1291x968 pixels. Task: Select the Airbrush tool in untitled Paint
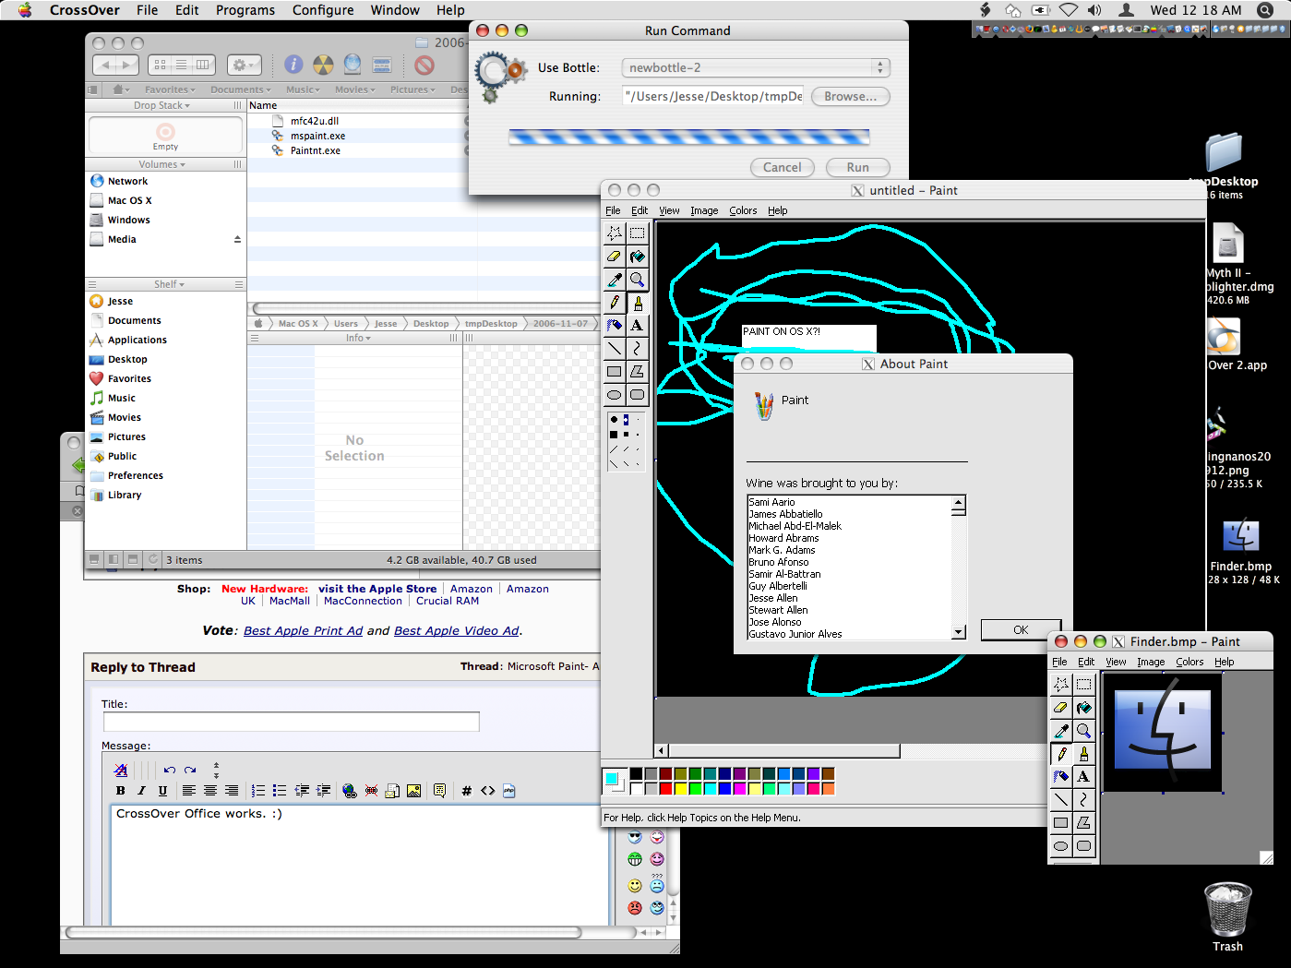click(615, 326)
